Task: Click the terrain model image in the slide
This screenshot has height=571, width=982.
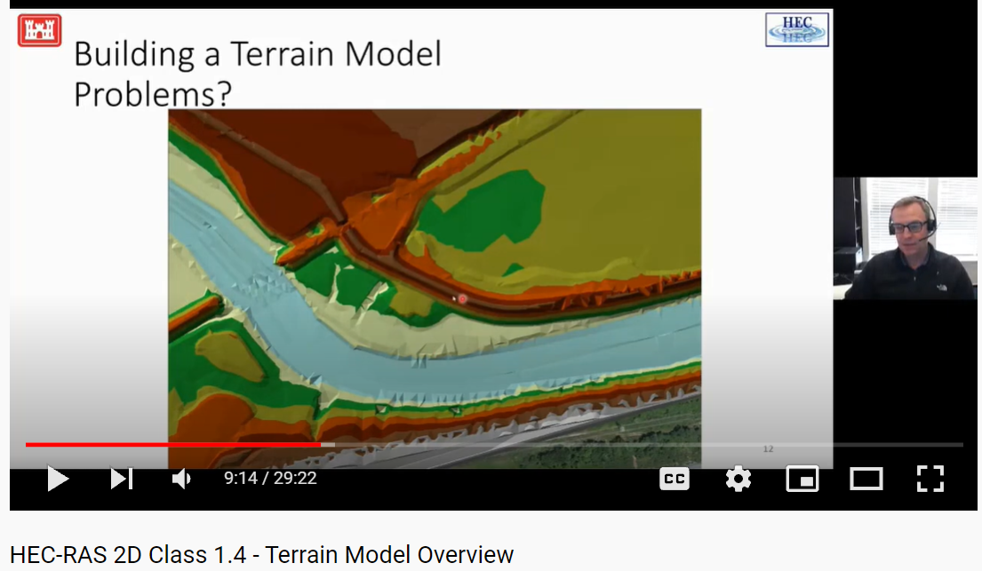Action: pyautogui.click(x=435, y=288)
